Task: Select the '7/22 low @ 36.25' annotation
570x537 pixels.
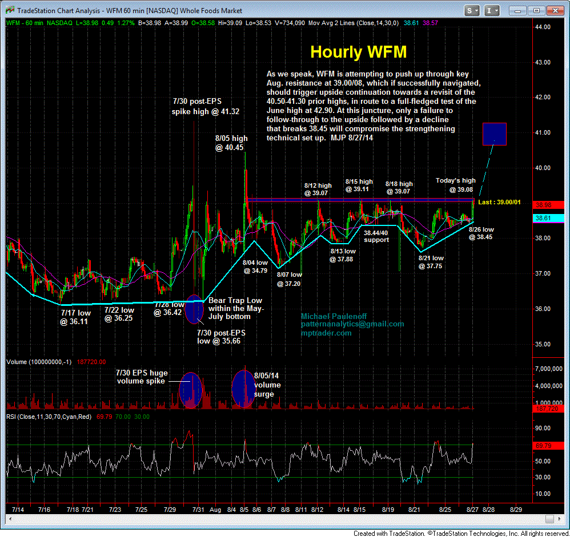Action: point(119,314)
